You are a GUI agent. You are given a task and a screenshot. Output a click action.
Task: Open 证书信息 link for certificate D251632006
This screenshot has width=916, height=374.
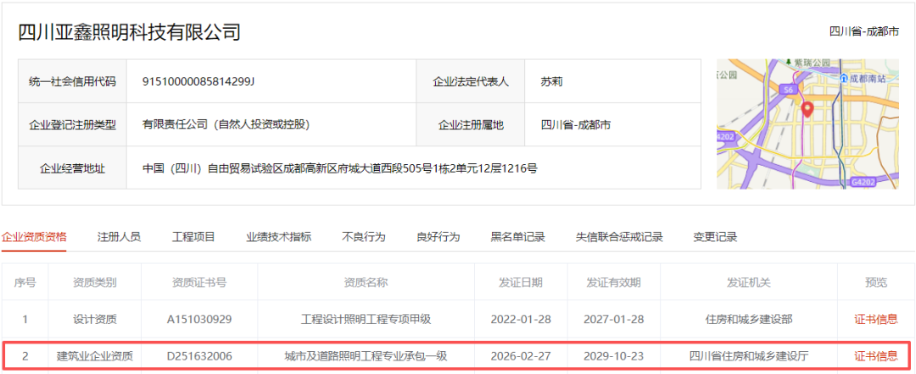pyautogui.click(x=875, y=356)
